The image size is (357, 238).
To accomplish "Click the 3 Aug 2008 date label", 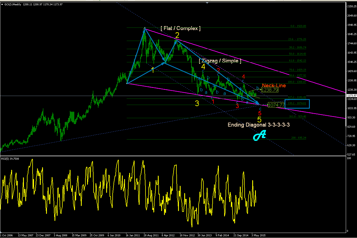I will click(x=61, y=235).
